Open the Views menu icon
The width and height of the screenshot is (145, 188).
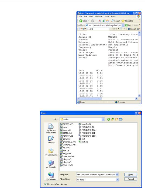[121, 119]
